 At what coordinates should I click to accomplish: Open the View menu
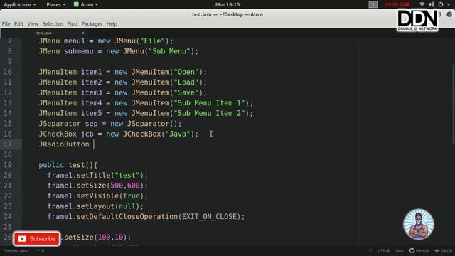pyautogui.click(x=33, y=23)
